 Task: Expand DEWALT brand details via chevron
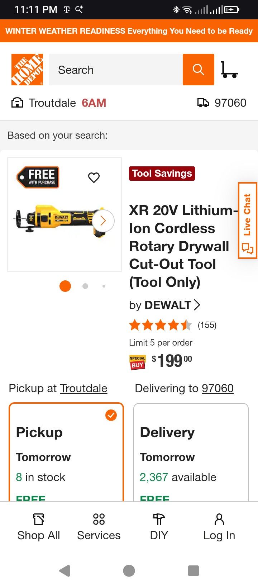pyautogui.click(x=197, y=305)
